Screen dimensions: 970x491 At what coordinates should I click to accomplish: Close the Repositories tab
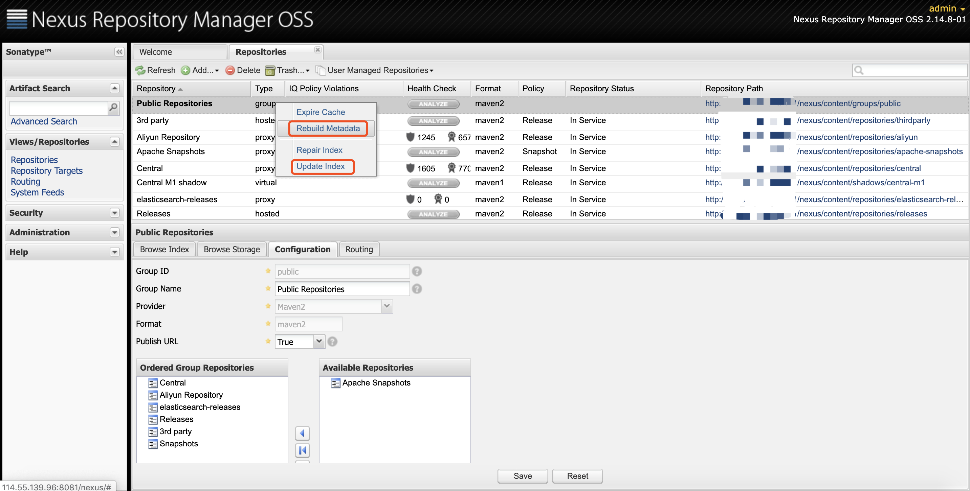click(318, 50)
